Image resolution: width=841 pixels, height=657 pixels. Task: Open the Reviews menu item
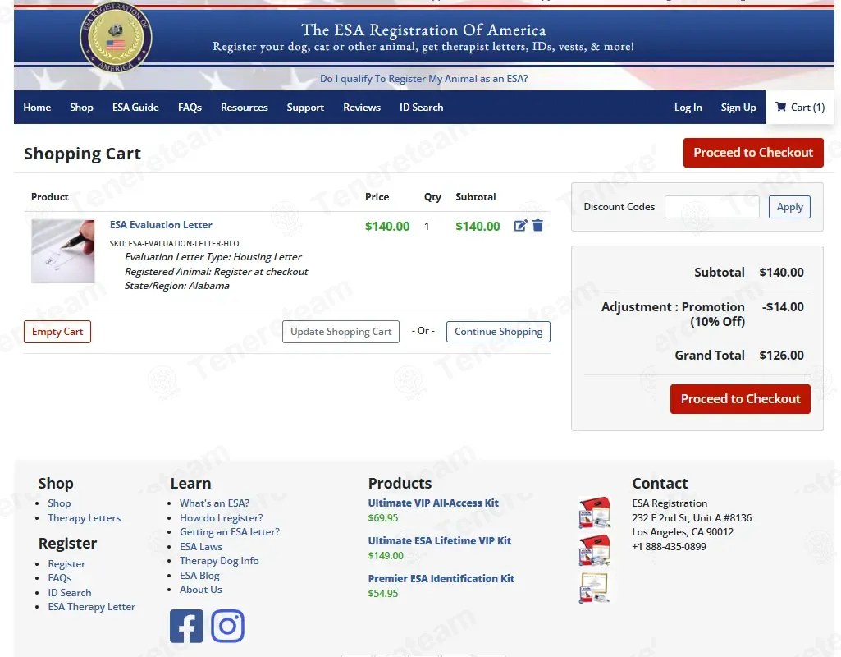pos(362,108)
